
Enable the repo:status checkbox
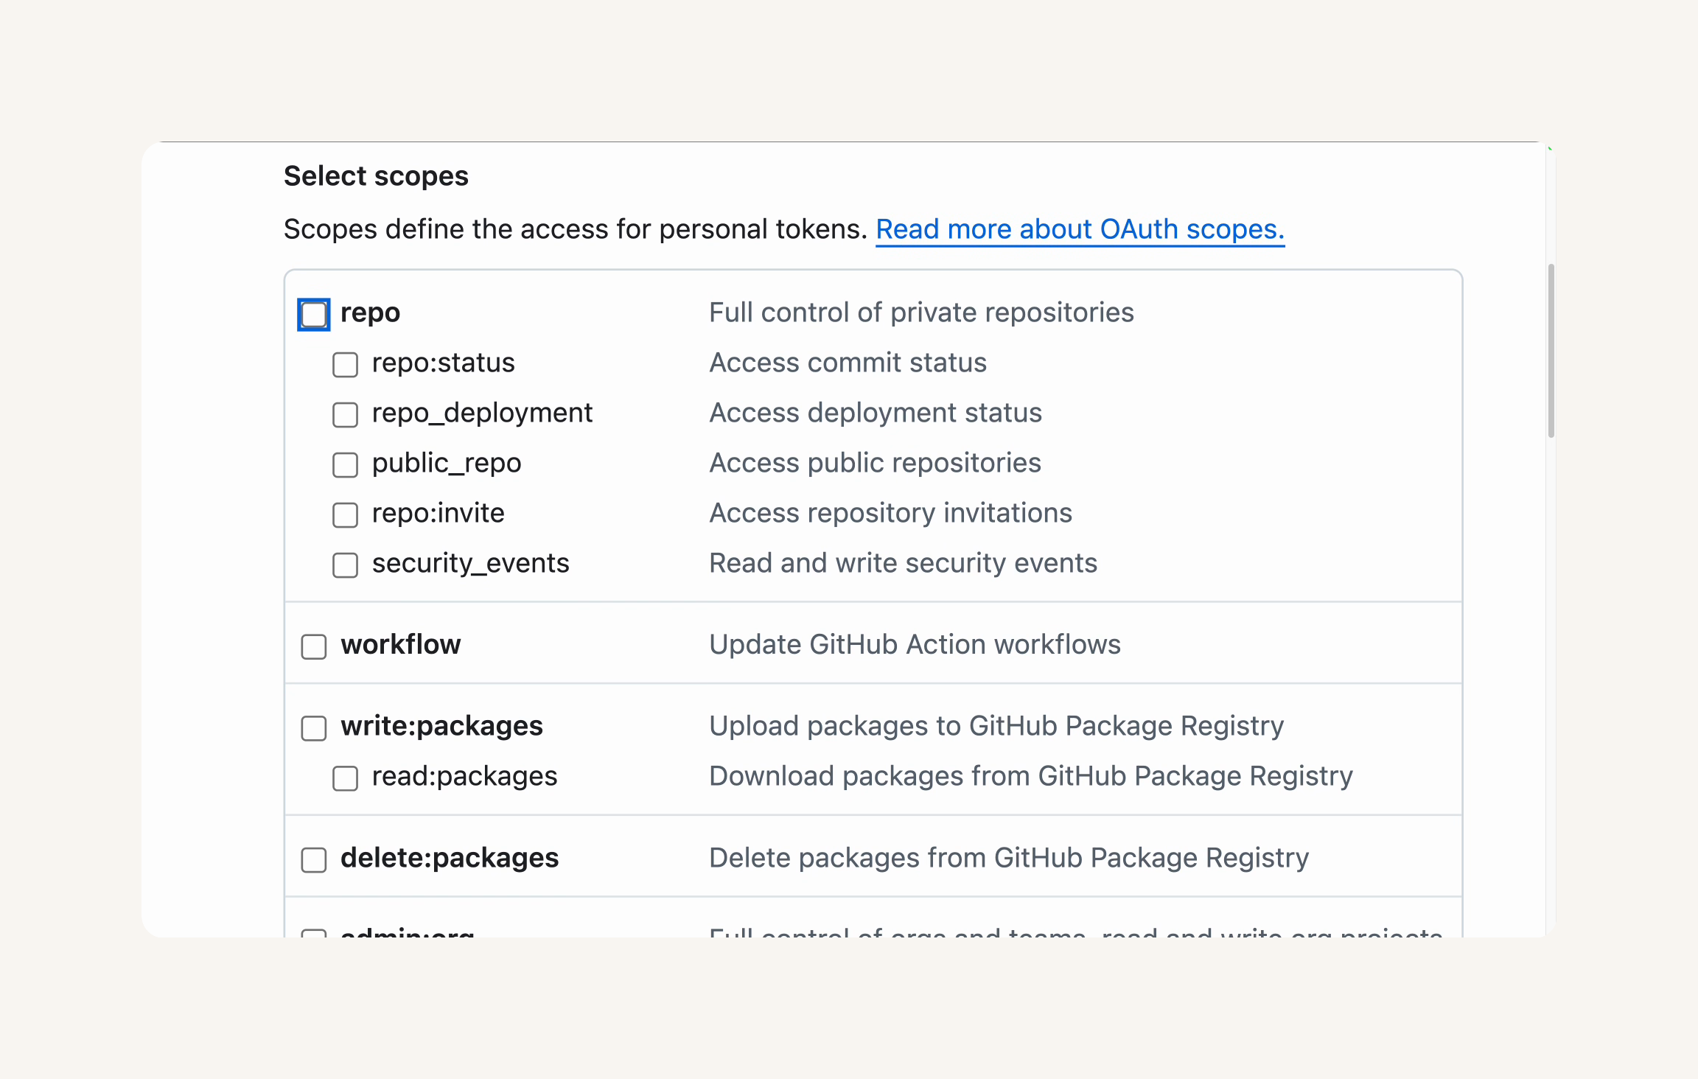pos(345,365)
